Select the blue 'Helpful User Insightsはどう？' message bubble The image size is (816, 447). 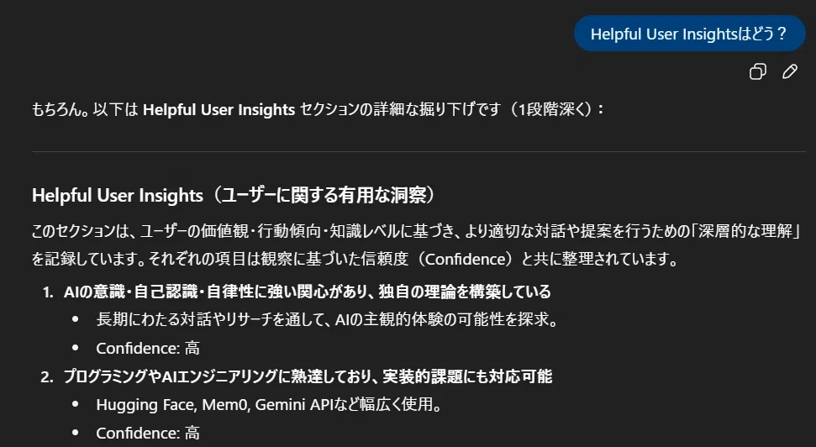[690, 34]
